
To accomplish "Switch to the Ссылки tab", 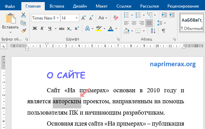I will (124, 6).
